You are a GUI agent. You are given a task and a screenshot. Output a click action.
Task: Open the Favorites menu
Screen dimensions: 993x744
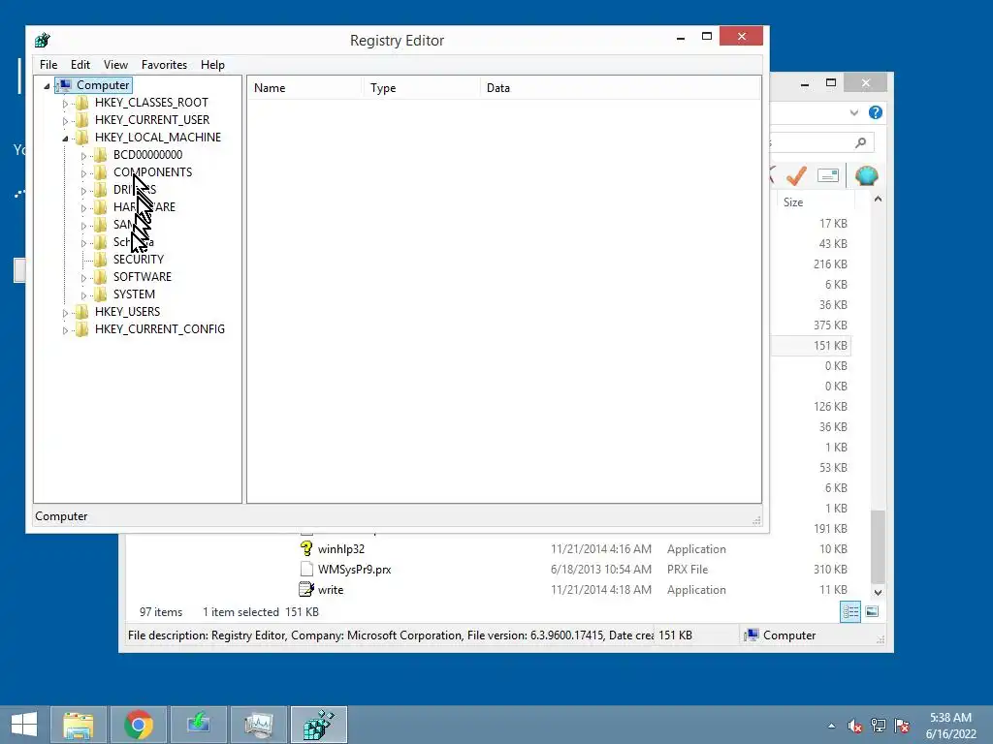(164, 65)
